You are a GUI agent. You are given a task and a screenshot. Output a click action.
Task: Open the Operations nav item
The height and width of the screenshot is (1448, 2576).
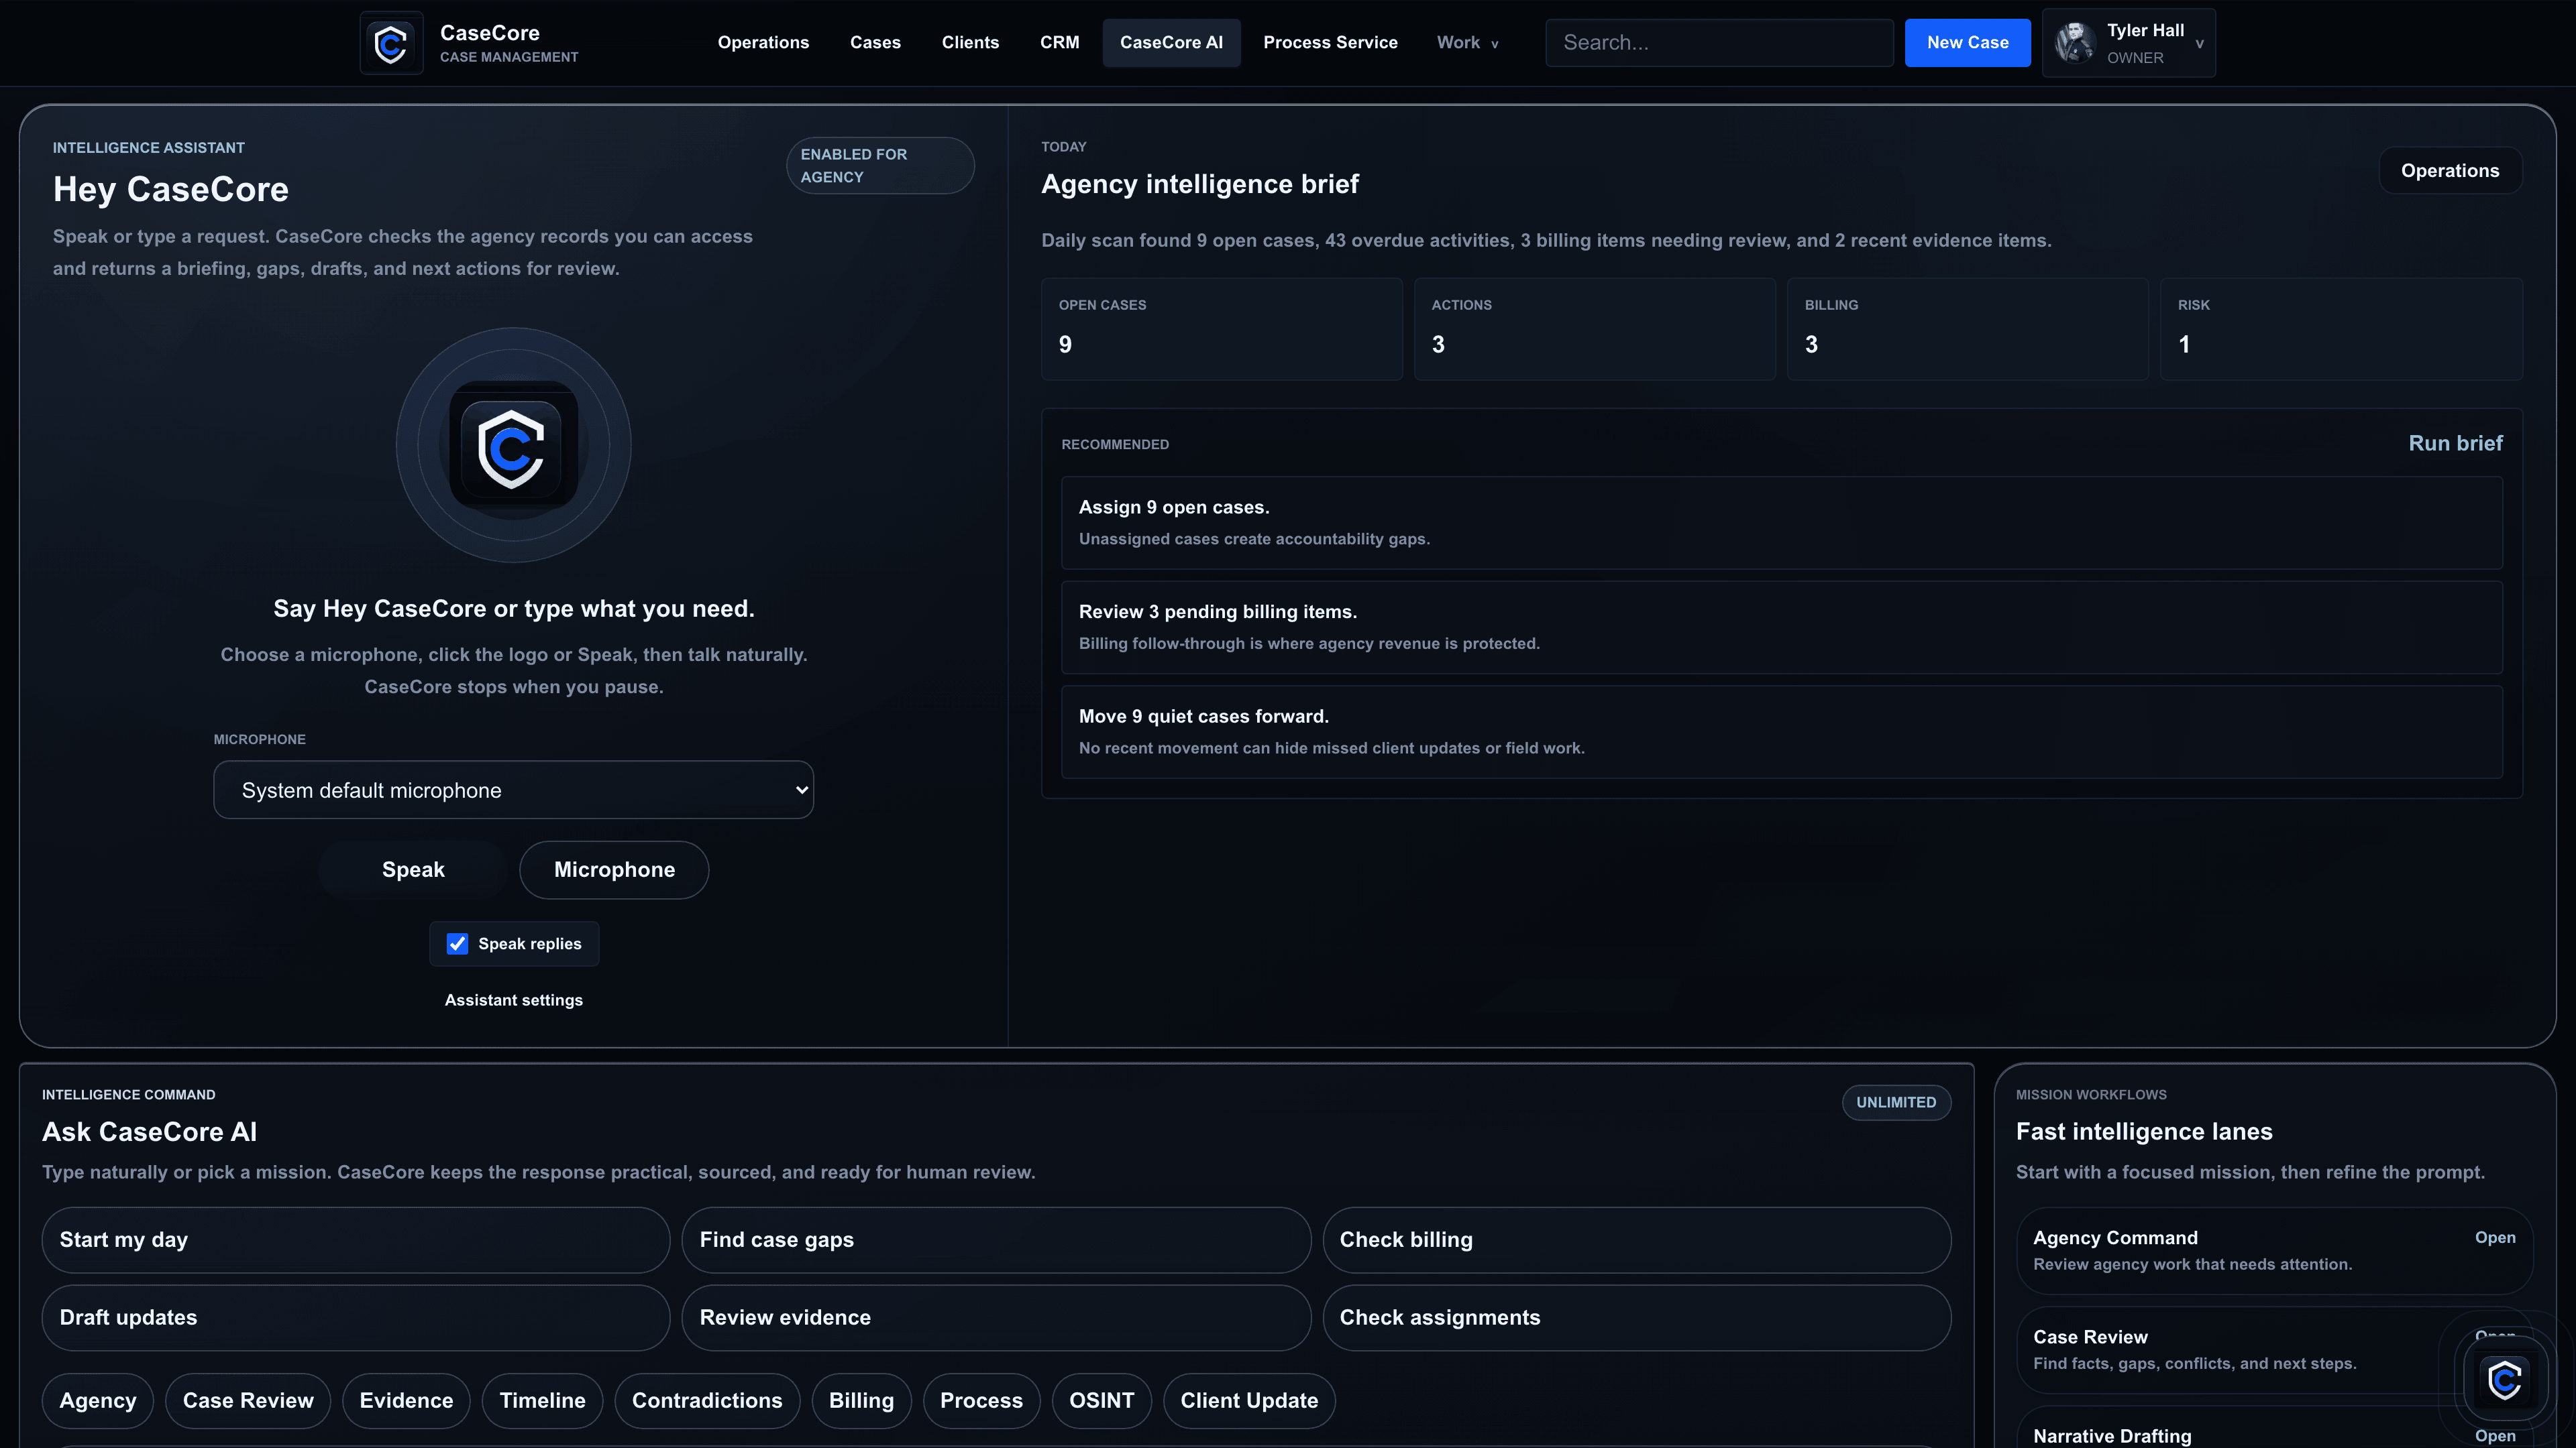(x=763, y=43)
